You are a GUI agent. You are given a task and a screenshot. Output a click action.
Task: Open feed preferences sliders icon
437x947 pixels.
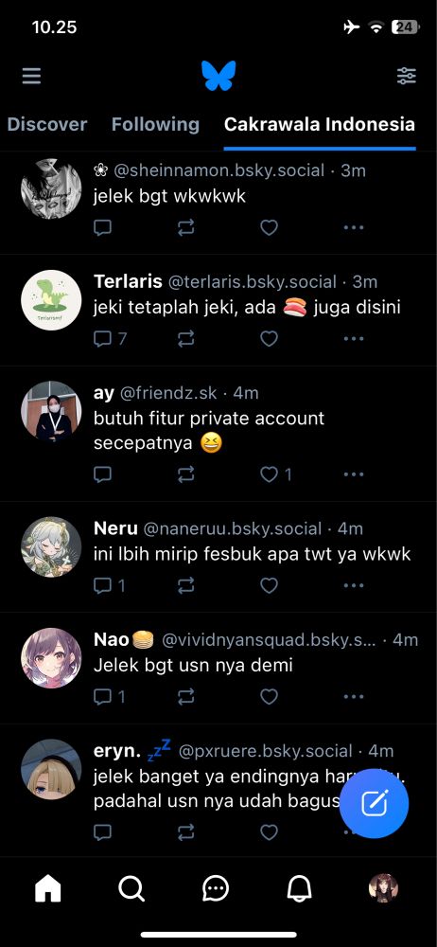click(x=406, y=76)
